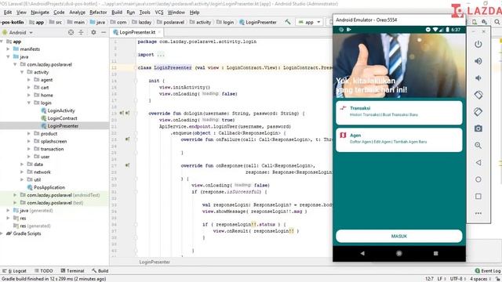Open LoginActivity file in tree

[x=61, y=110]
